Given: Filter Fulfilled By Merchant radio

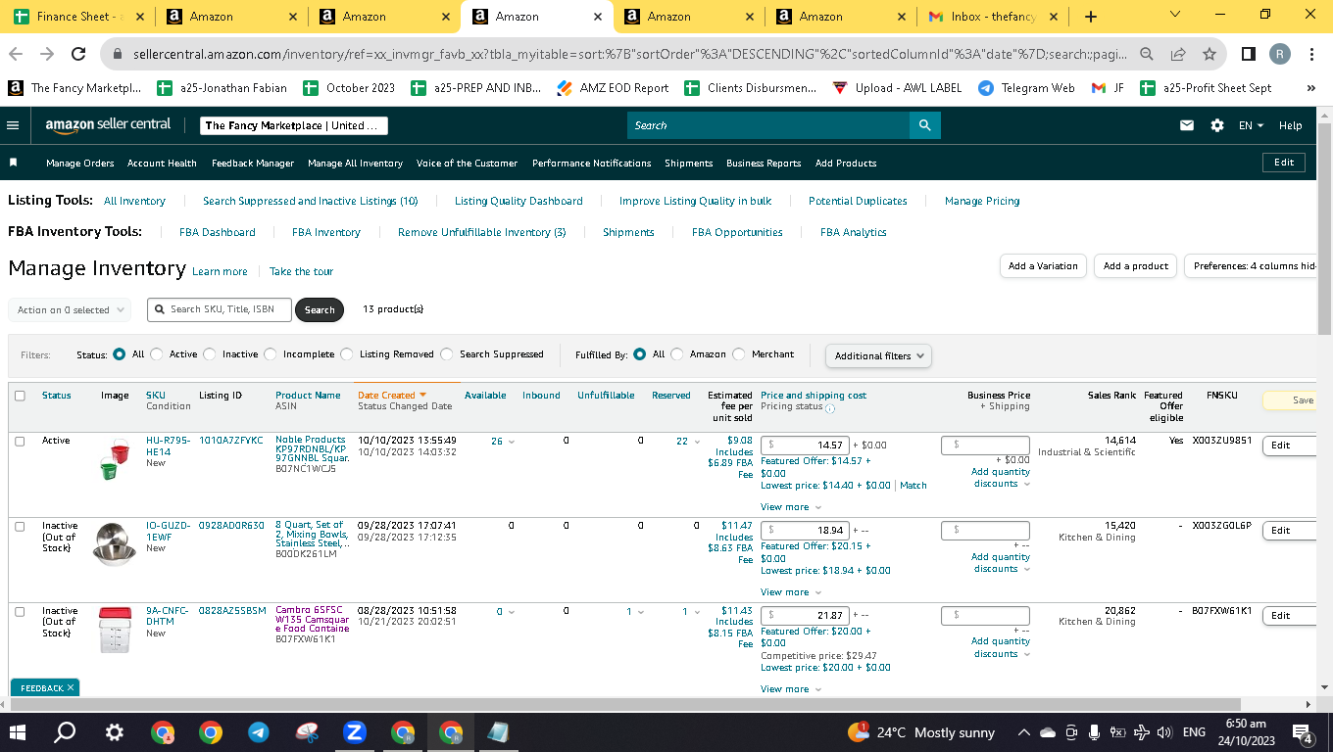Looking at the screenshot, I should point(739,354).
